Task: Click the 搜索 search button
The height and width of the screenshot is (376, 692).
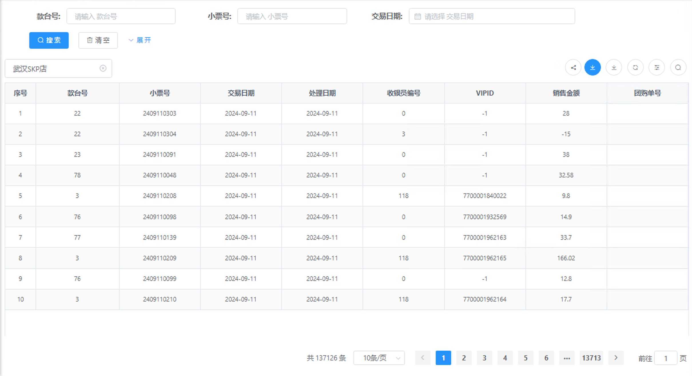Action: [49, 40]
